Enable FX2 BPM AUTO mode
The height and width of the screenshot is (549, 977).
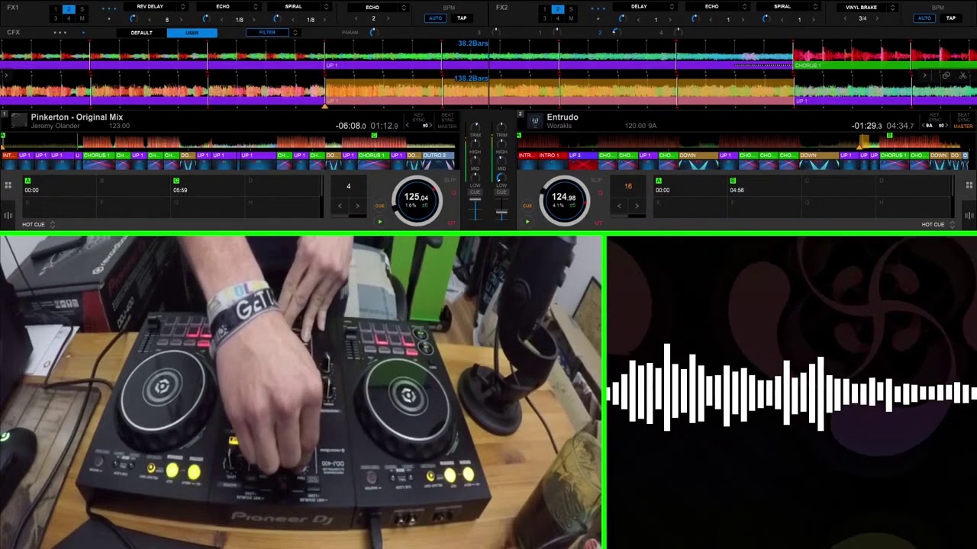[x=924, y=18]
